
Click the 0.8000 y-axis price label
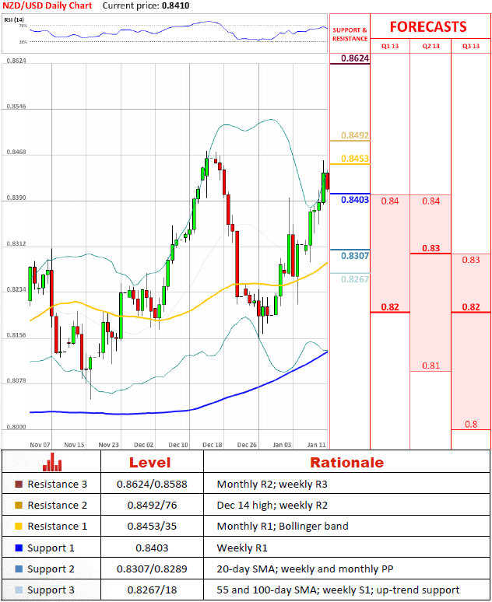tap(16, 427)
